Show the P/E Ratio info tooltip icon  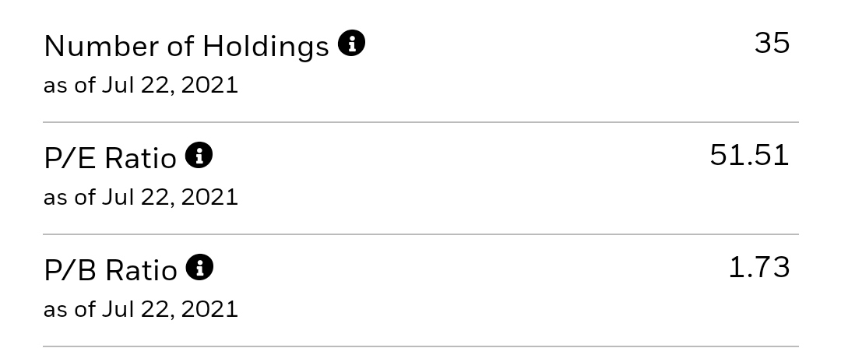pyautogui.click(x=199, y=156)
